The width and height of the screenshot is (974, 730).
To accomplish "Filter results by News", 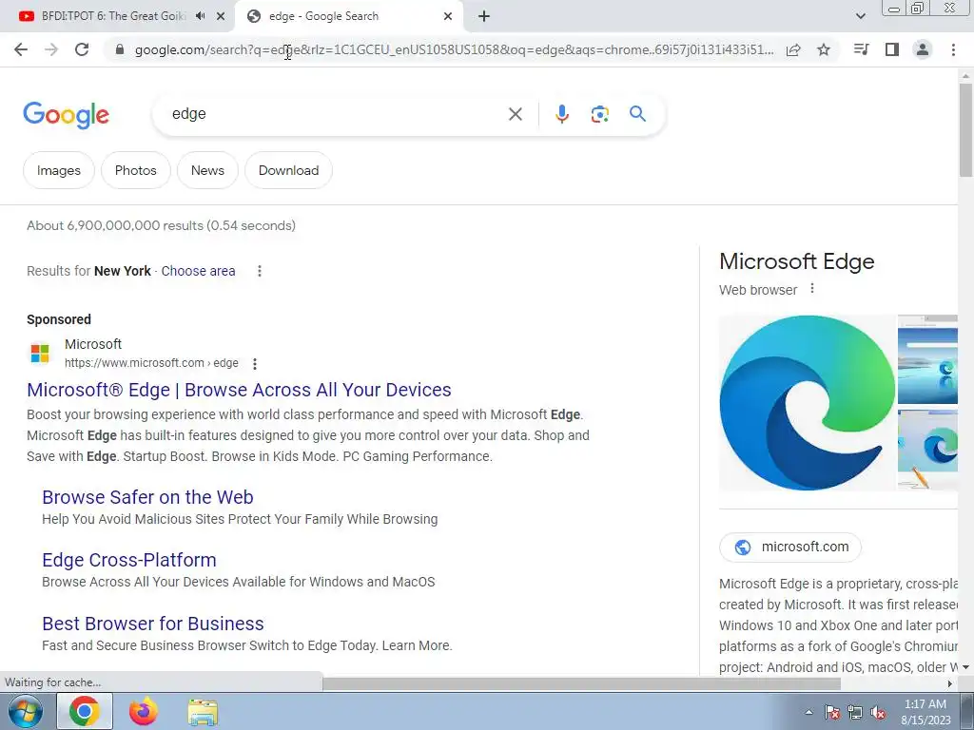I will 207,170.
